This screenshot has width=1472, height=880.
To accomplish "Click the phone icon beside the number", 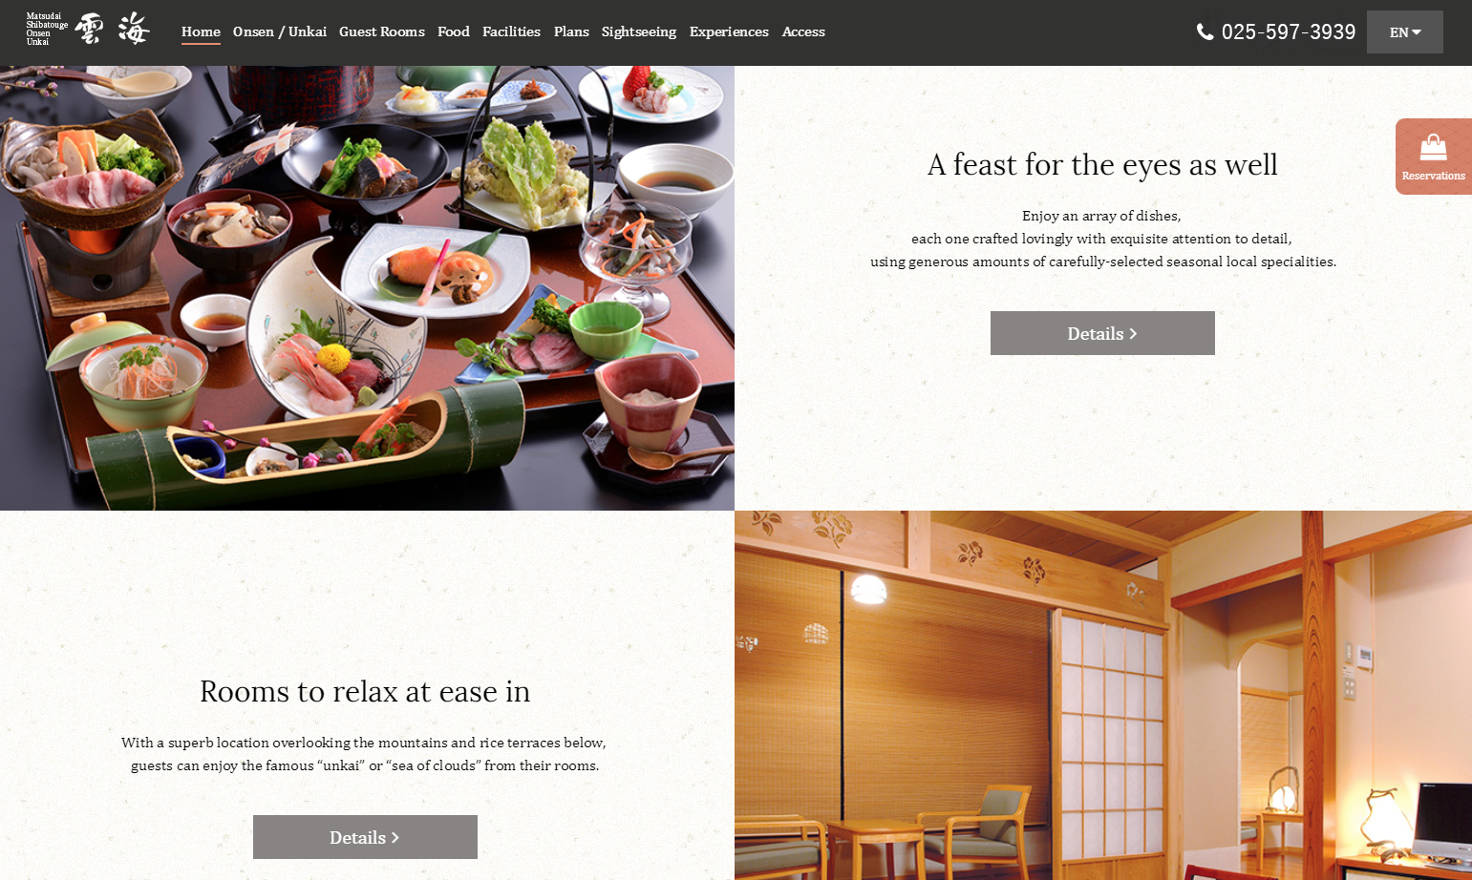I will pyautogui.click(x=1205, y=31).
